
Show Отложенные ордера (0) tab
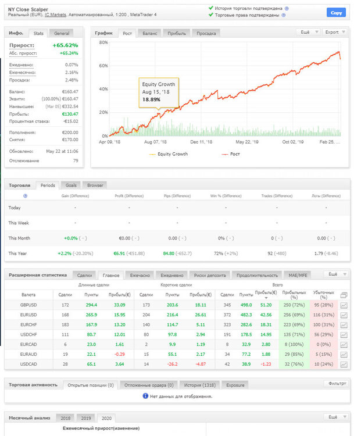tap(149, 385)
